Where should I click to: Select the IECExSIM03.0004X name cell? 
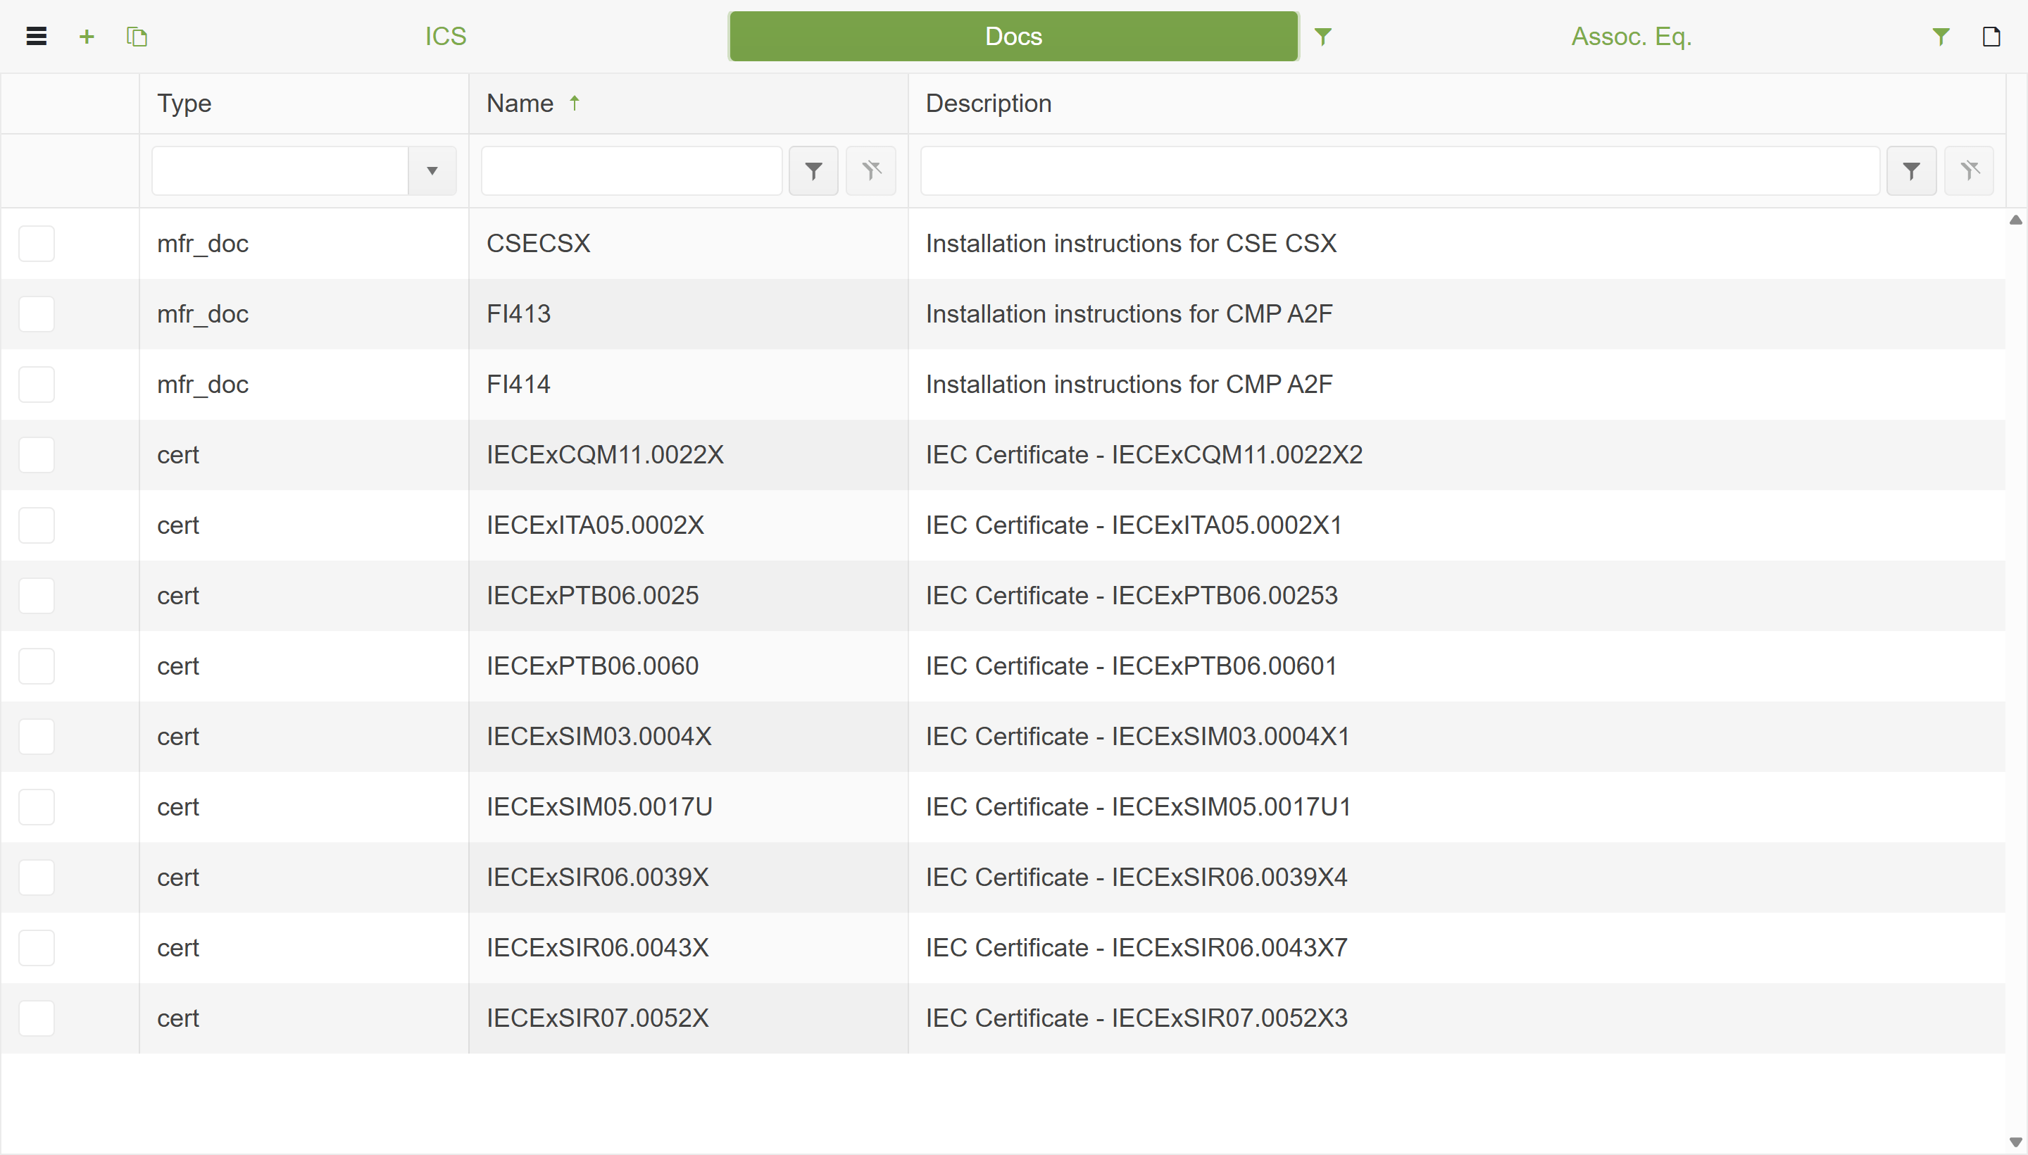pyautogui.click(x=689, y=737)
